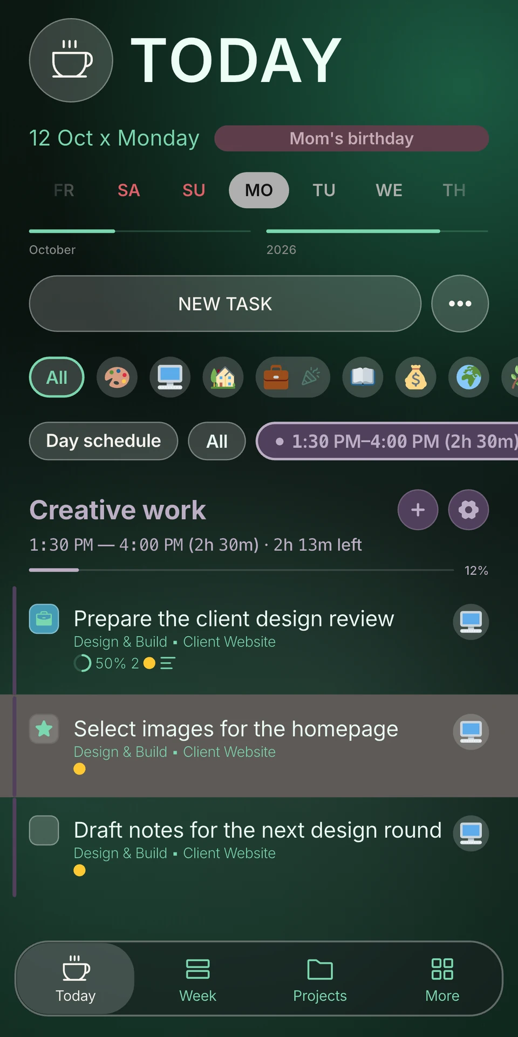Select Saturday in the week strip
The height and width of the screenshot is (1037, 518).
point(129,190)
